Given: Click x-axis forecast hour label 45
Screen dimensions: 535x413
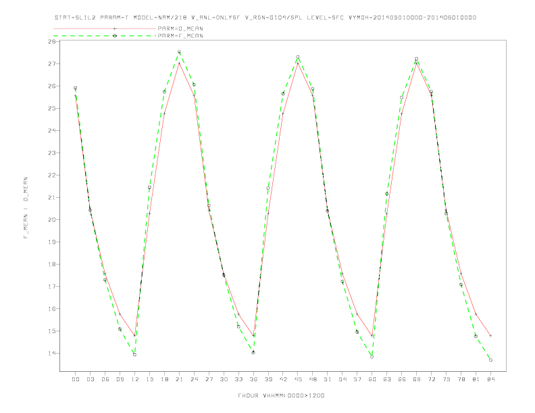Looking at the screenshot, I should point(298,379).
